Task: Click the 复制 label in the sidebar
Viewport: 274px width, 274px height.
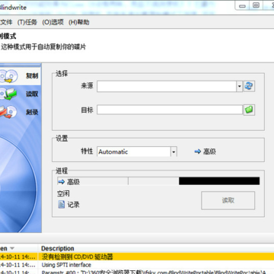Action: click(x=32, y=76)
